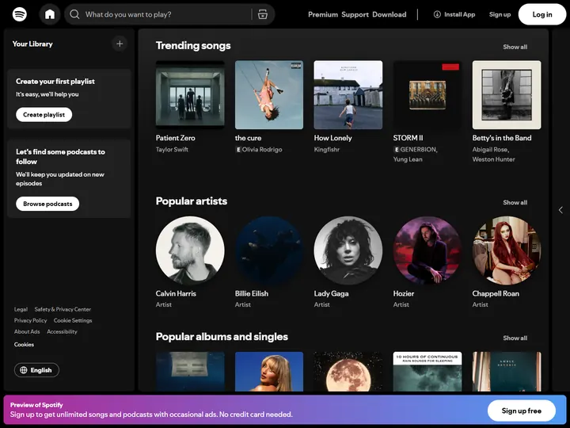Click the Lady Gaga name text

tap(332, 293)
